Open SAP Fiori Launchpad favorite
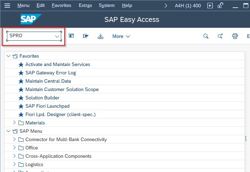The height and width of the screenshot is (172, 250). pos(47,106)
